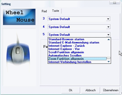
Task: Apply changes with Übernehmen button
Action: point(111,90)
